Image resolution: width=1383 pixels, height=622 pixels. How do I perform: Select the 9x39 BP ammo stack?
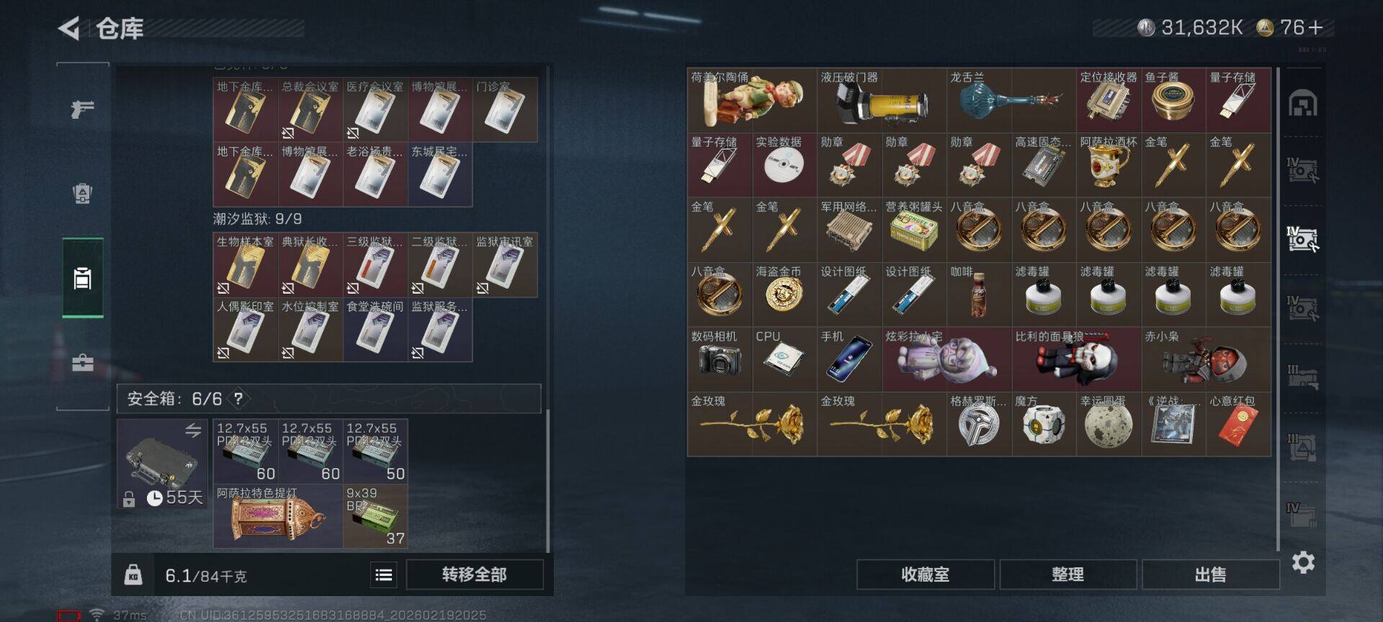tap(375, 516)
